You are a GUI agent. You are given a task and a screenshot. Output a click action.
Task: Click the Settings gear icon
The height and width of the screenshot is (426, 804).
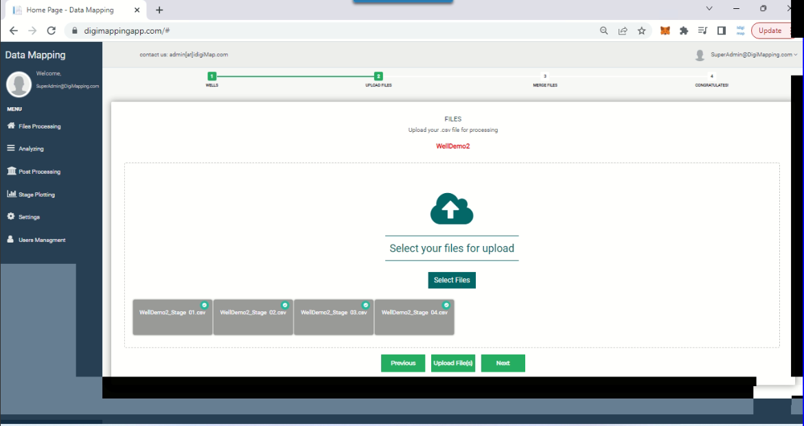point(11,216)
